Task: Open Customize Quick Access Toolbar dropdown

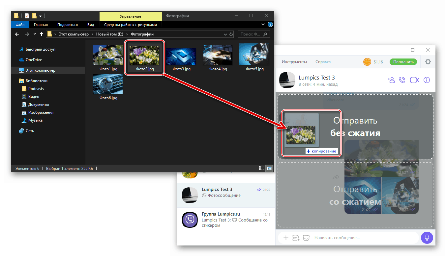Action: 40,15
